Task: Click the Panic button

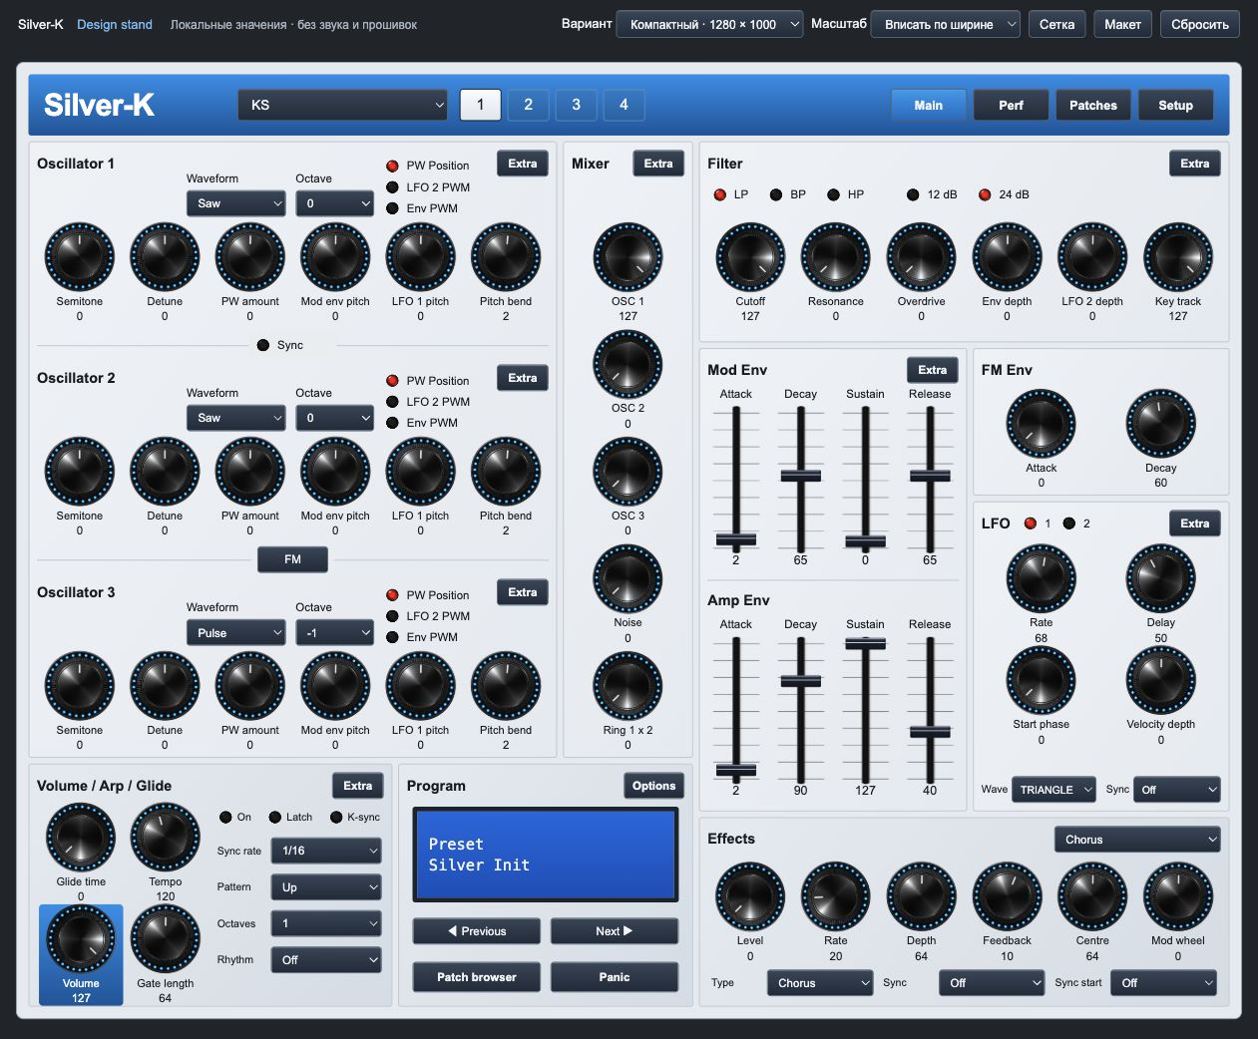Action: click(615, 977)
